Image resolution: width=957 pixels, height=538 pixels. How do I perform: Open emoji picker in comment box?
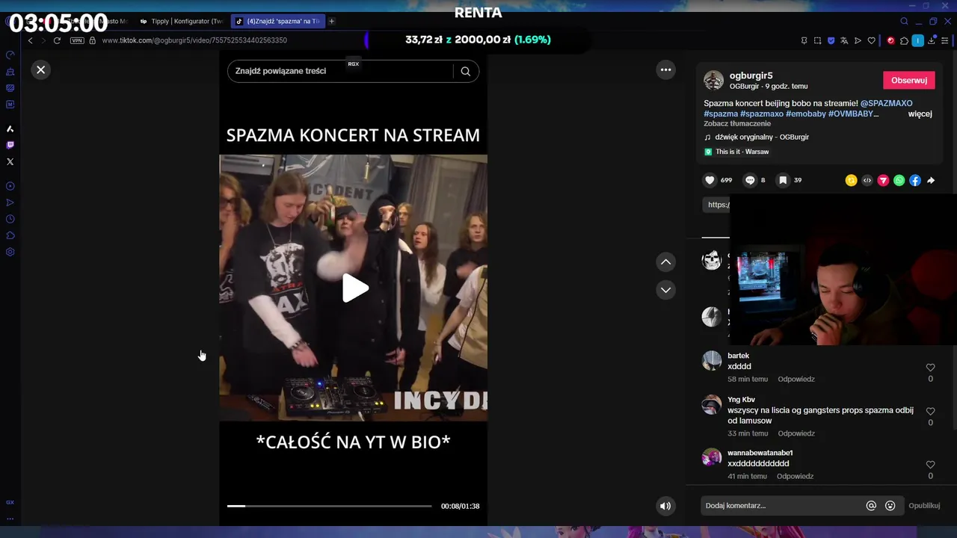pyautogui.click(x=890, y=506)
